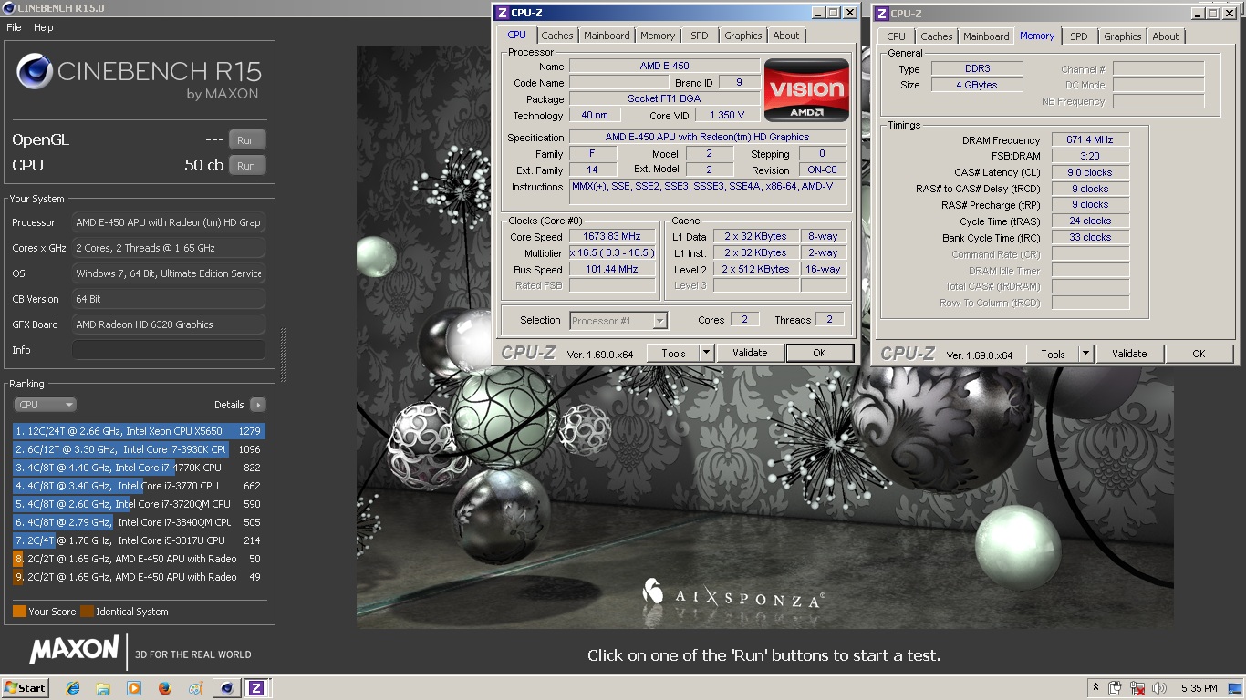The width and height of the screenshot is (1246, 700).
Task: Open the network status tray icon
Action: coord(1137,688)
